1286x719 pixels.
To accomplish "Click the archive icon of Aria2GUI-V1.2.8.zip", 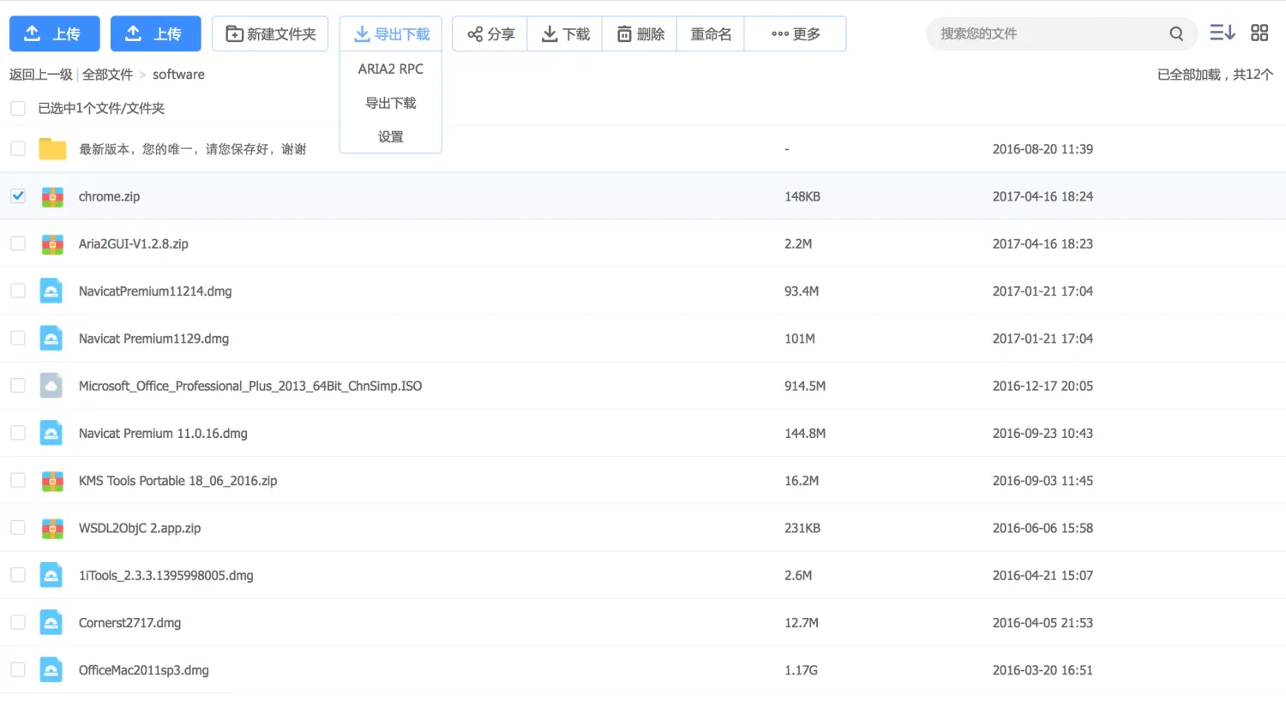I will pos(52,244).
